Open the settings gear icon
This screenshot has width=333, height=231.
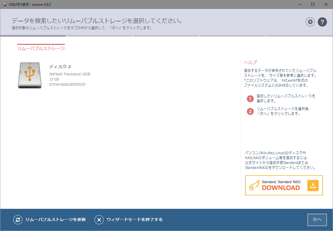click(310, 22)
